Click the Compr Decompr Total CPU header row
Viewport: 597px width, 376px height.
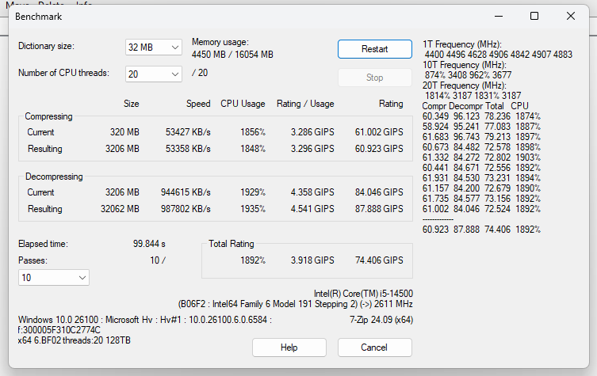[475, 106]
